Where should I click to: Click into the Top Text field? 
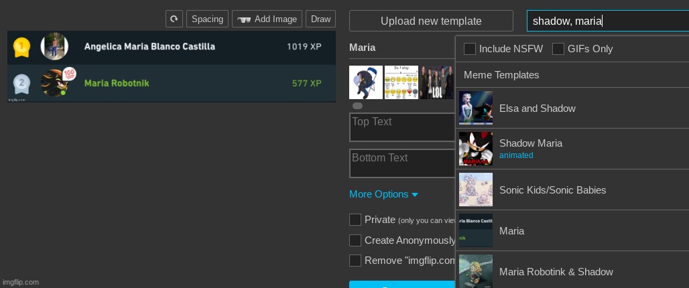(402, 127)
